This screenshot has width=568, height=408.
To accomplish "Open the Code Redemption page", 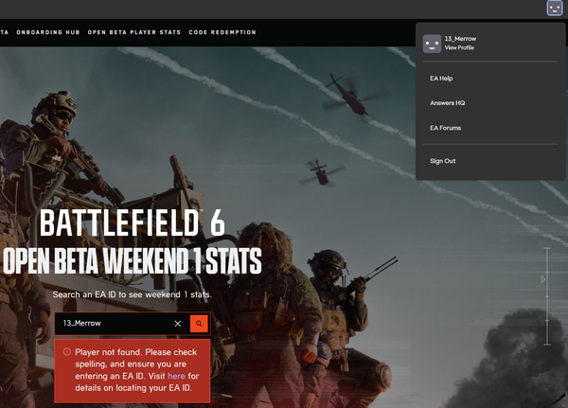I will [x=222, y=32].
